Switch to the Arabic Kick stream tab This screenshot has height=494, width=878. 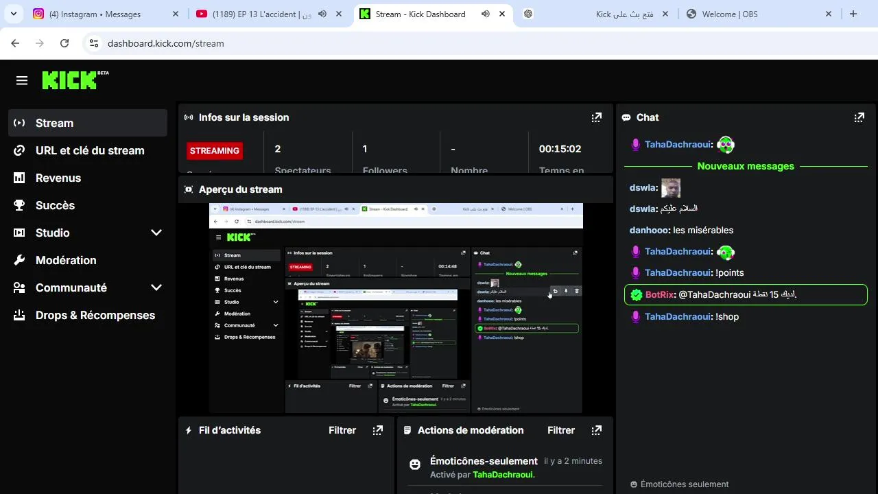click(597, 14)
